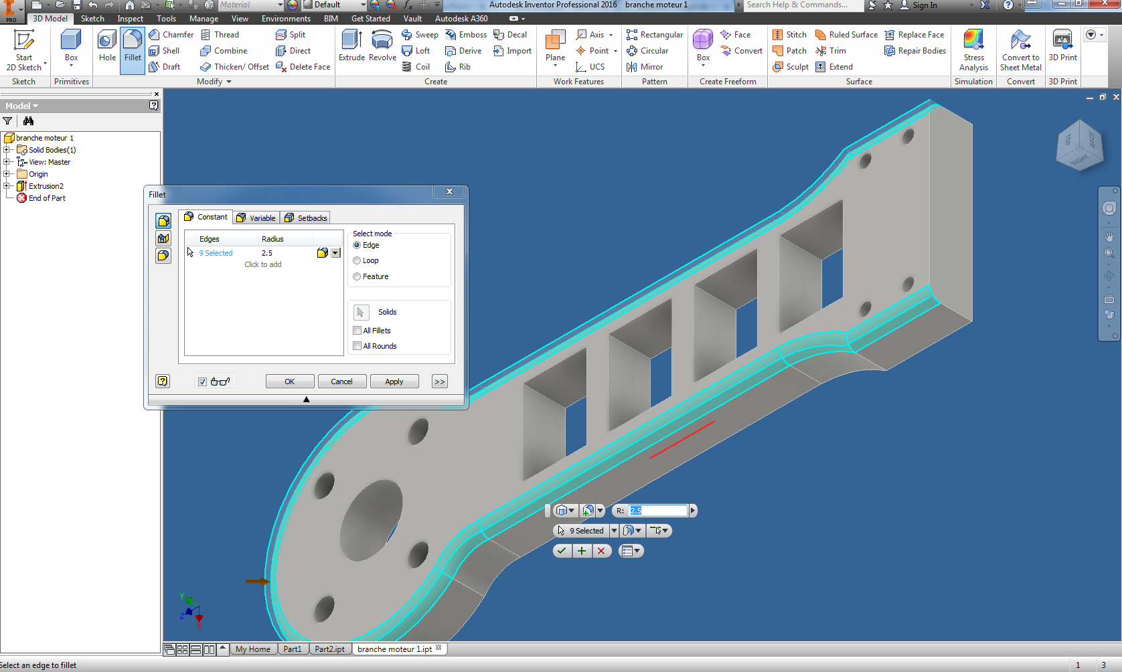
Task: Click the Mirror tool
Action: click(x=645, y=67)
